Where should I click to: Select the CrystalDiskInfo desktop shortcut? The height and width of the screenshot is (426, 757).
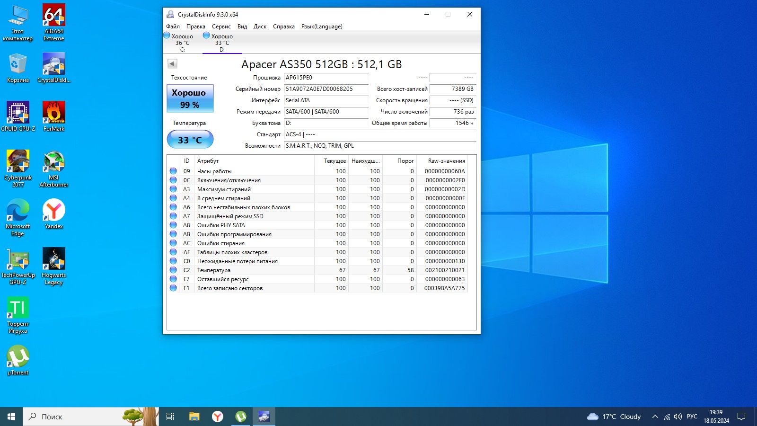(x=54, y=68)
